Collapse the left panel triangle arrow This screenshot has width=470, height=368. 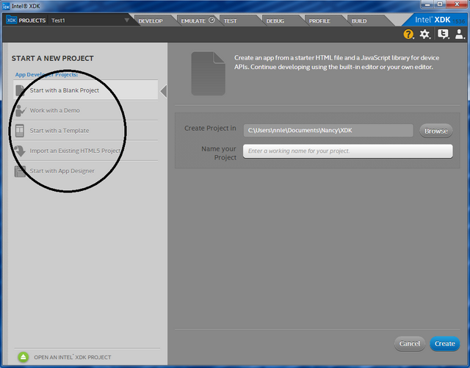(164, 91)
